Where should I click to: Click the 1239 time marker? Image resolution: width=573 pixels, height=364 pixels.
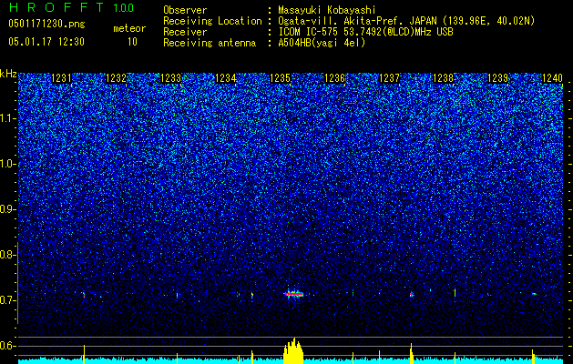[498, 78]
